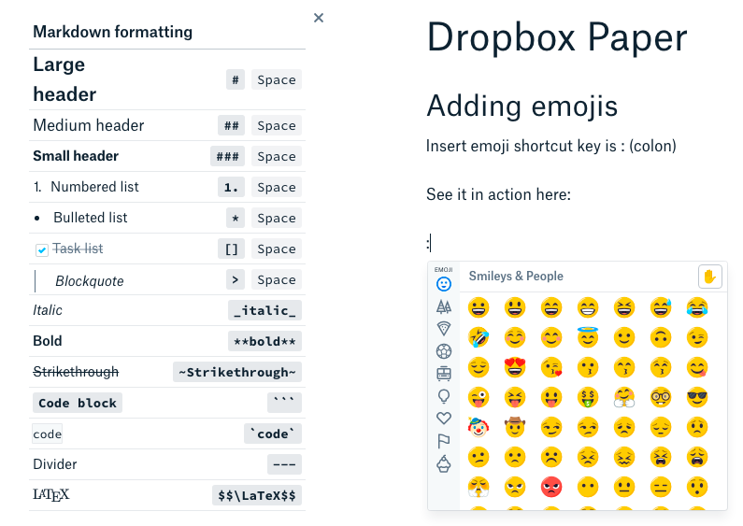
Task: Insert the steam-from-nose face emoji
Action: (479, 487)
